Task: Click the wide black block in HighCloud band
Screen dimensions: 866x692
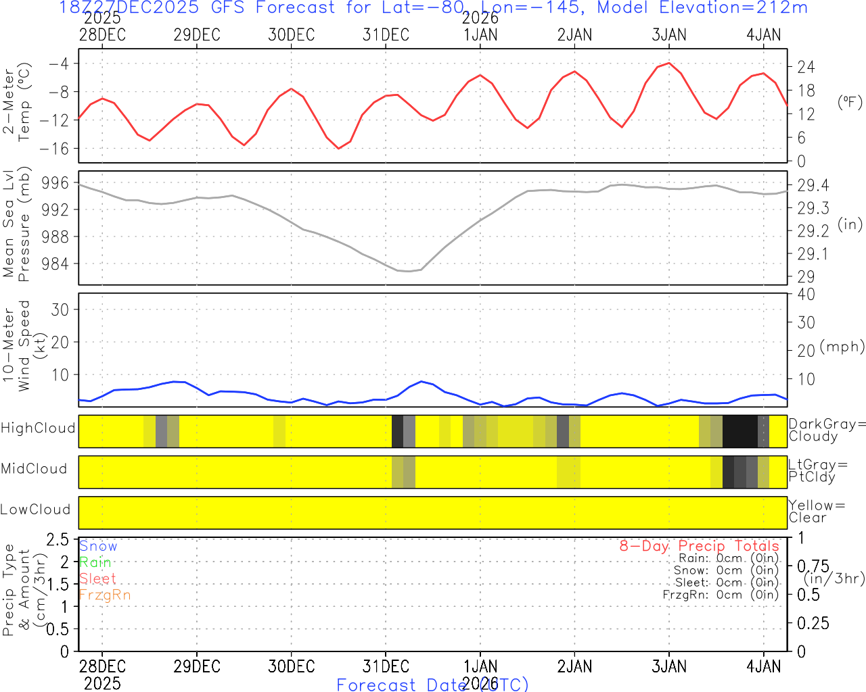Action: coord(739,431)
